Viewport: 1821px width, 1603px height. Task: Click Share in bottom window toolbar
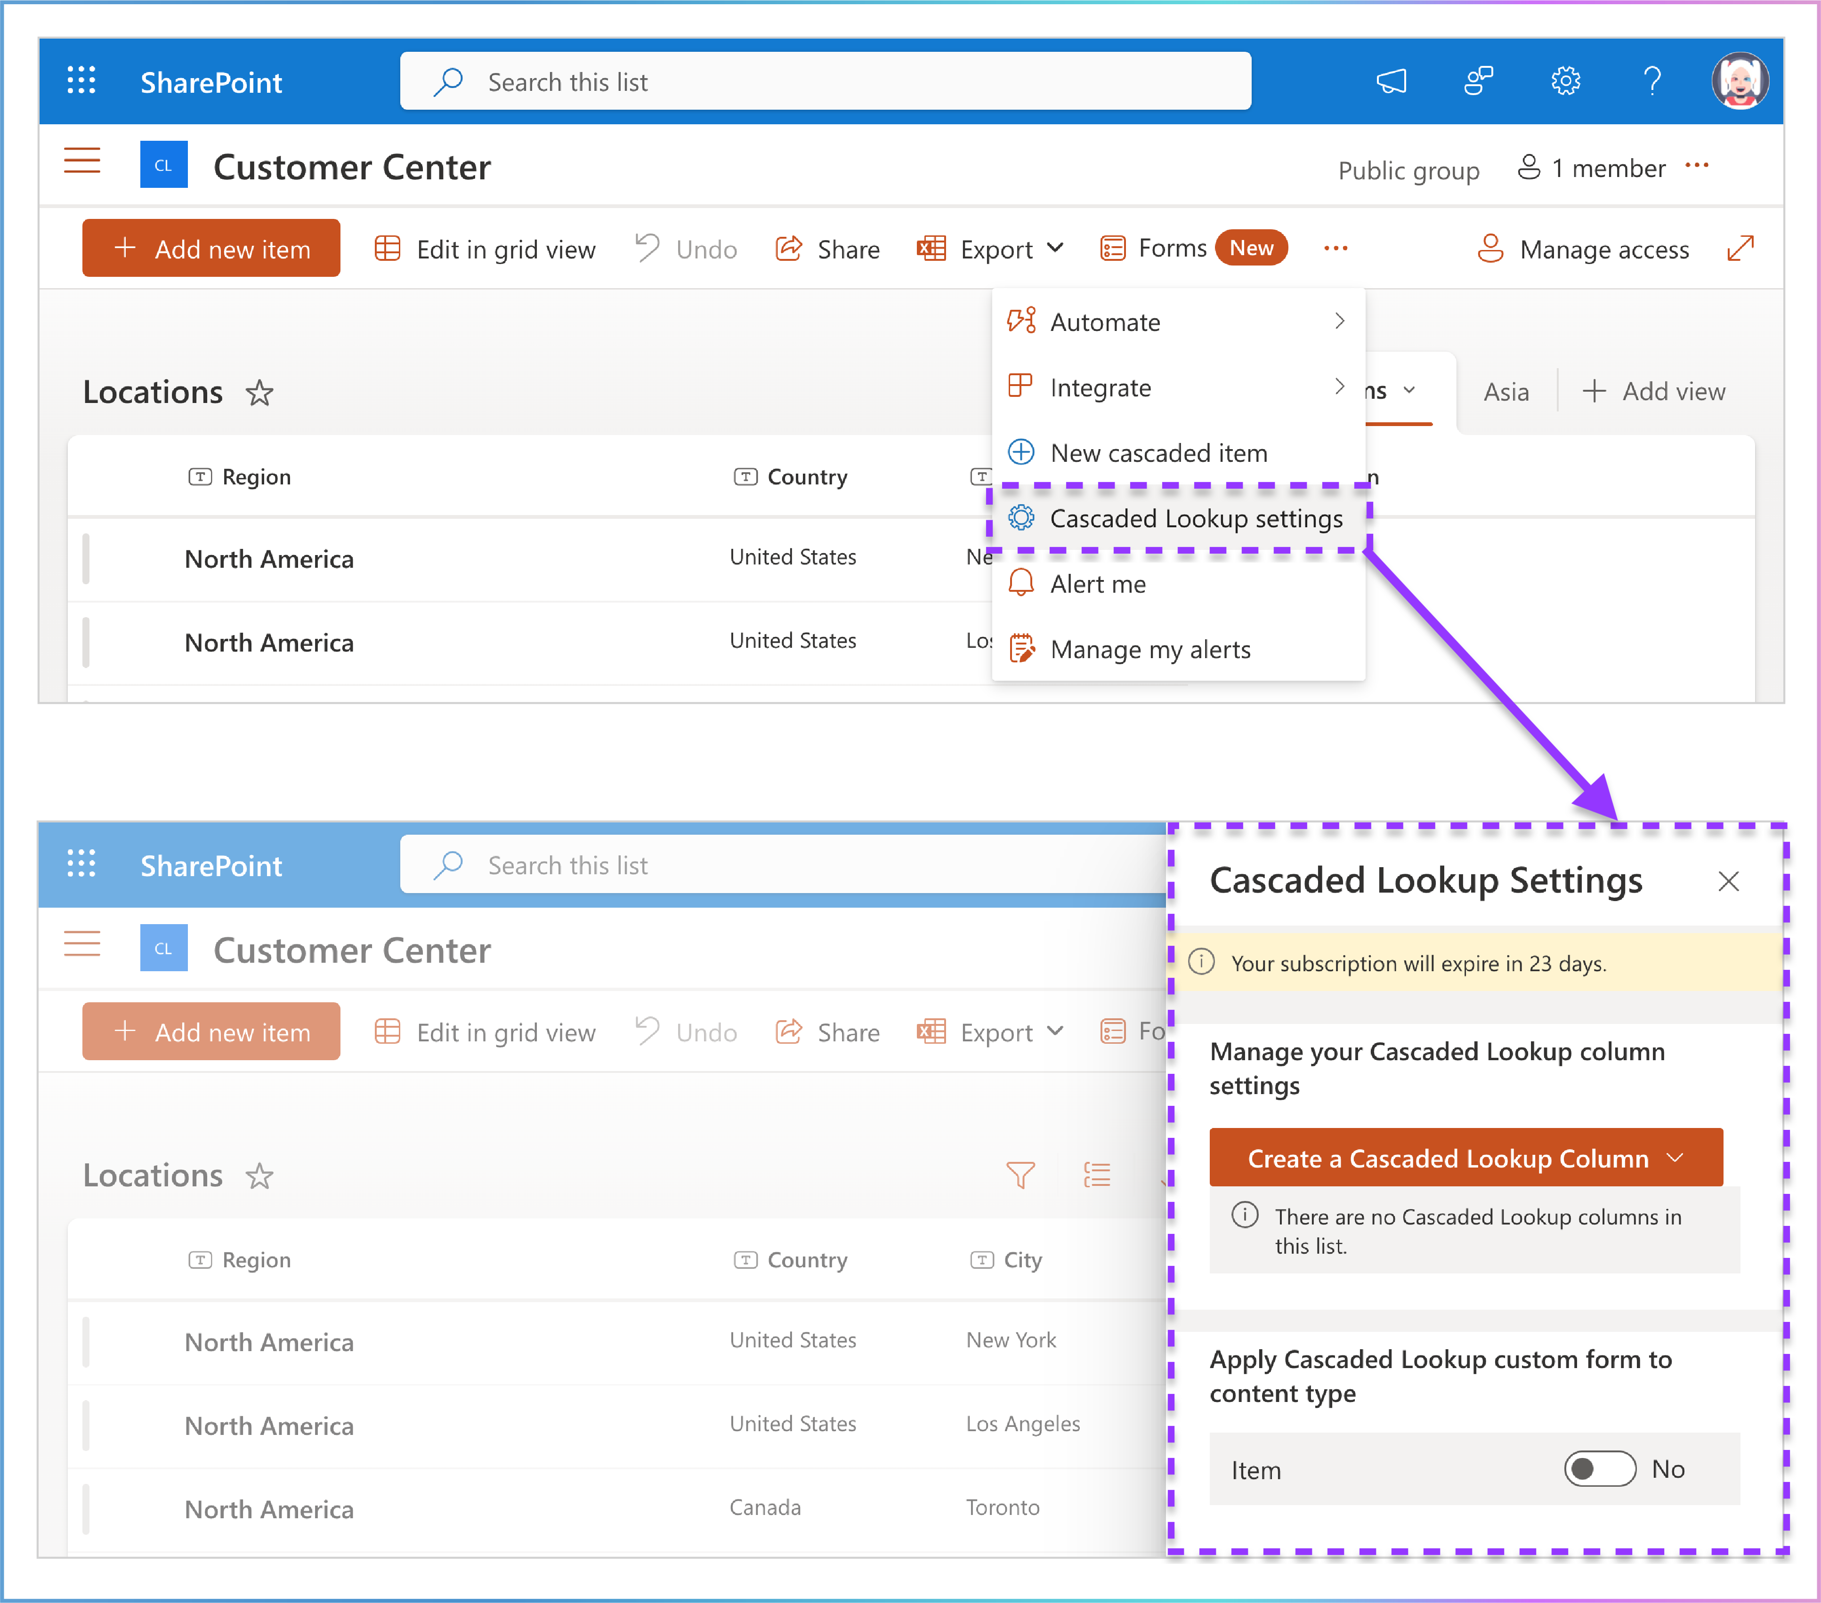click(828, 1032)
